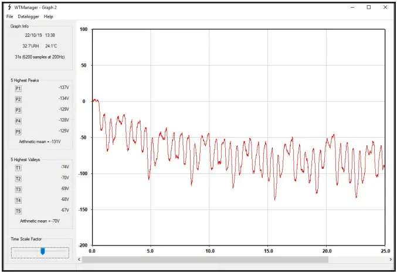Select the P2 peak button
The height and width of the screenshot is (273, 397).
(x=18, y=100)
